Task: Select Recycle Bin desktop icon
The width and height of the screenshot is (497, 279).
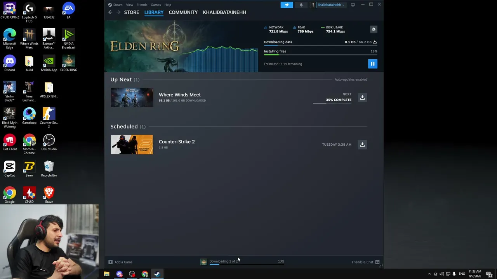Action: (x=49, y=169)
